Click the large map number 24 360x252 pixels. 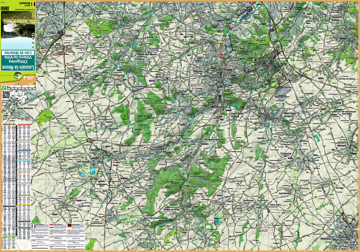(x=28, y=78)
